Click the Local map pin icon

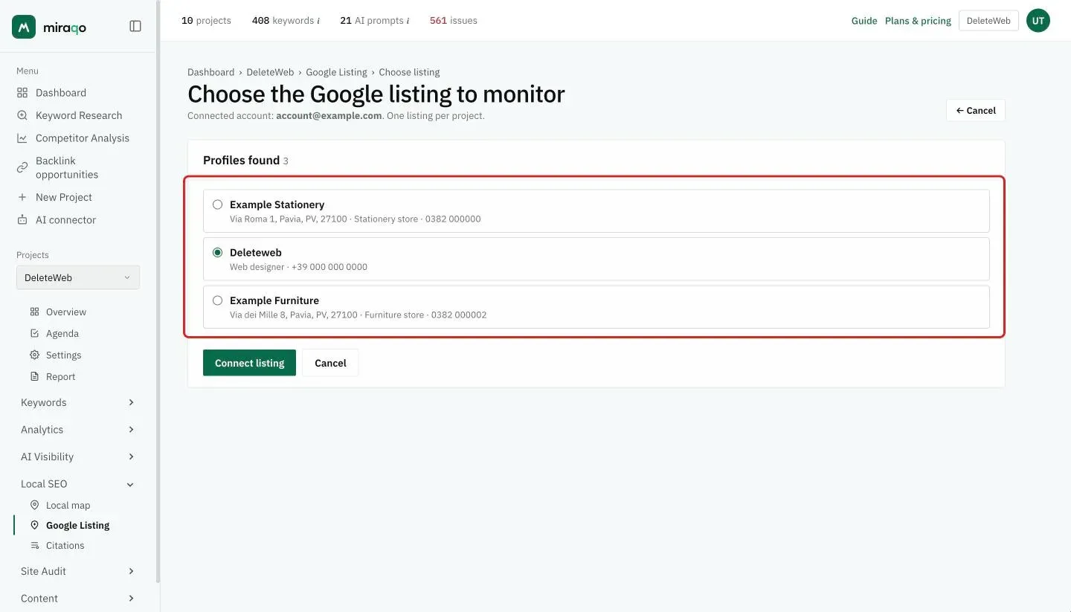[34, 505]
